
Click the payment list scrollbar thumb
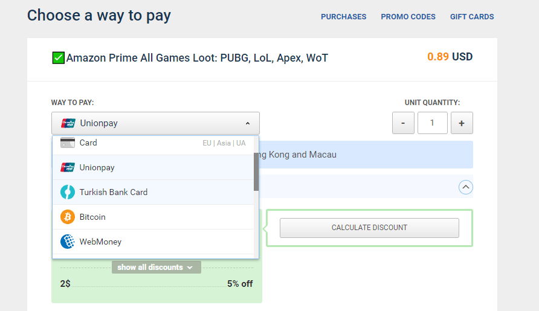(256, 171)
